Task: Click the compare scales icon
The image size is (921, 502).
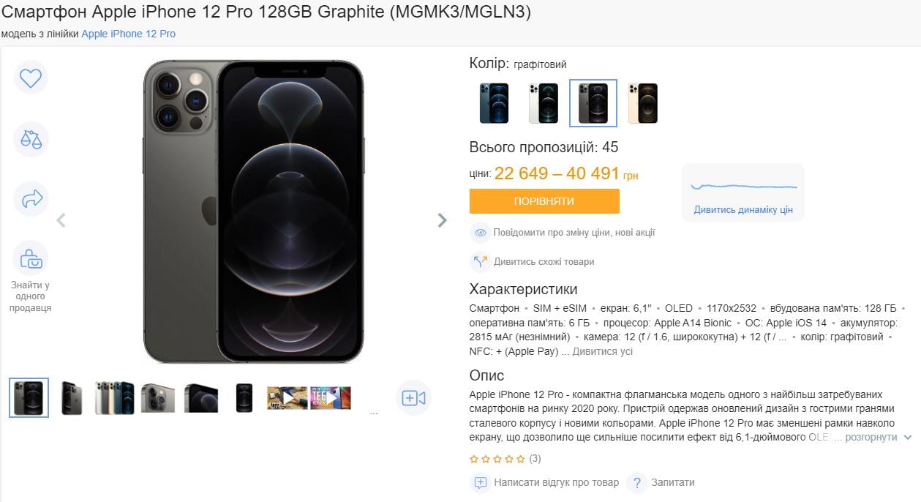Action: (x=31, y=139)
